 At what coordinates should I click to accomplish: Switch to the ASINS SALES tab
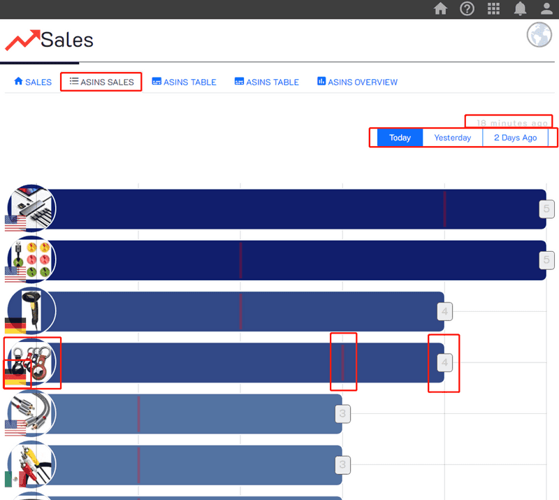(x=101, y=82)
